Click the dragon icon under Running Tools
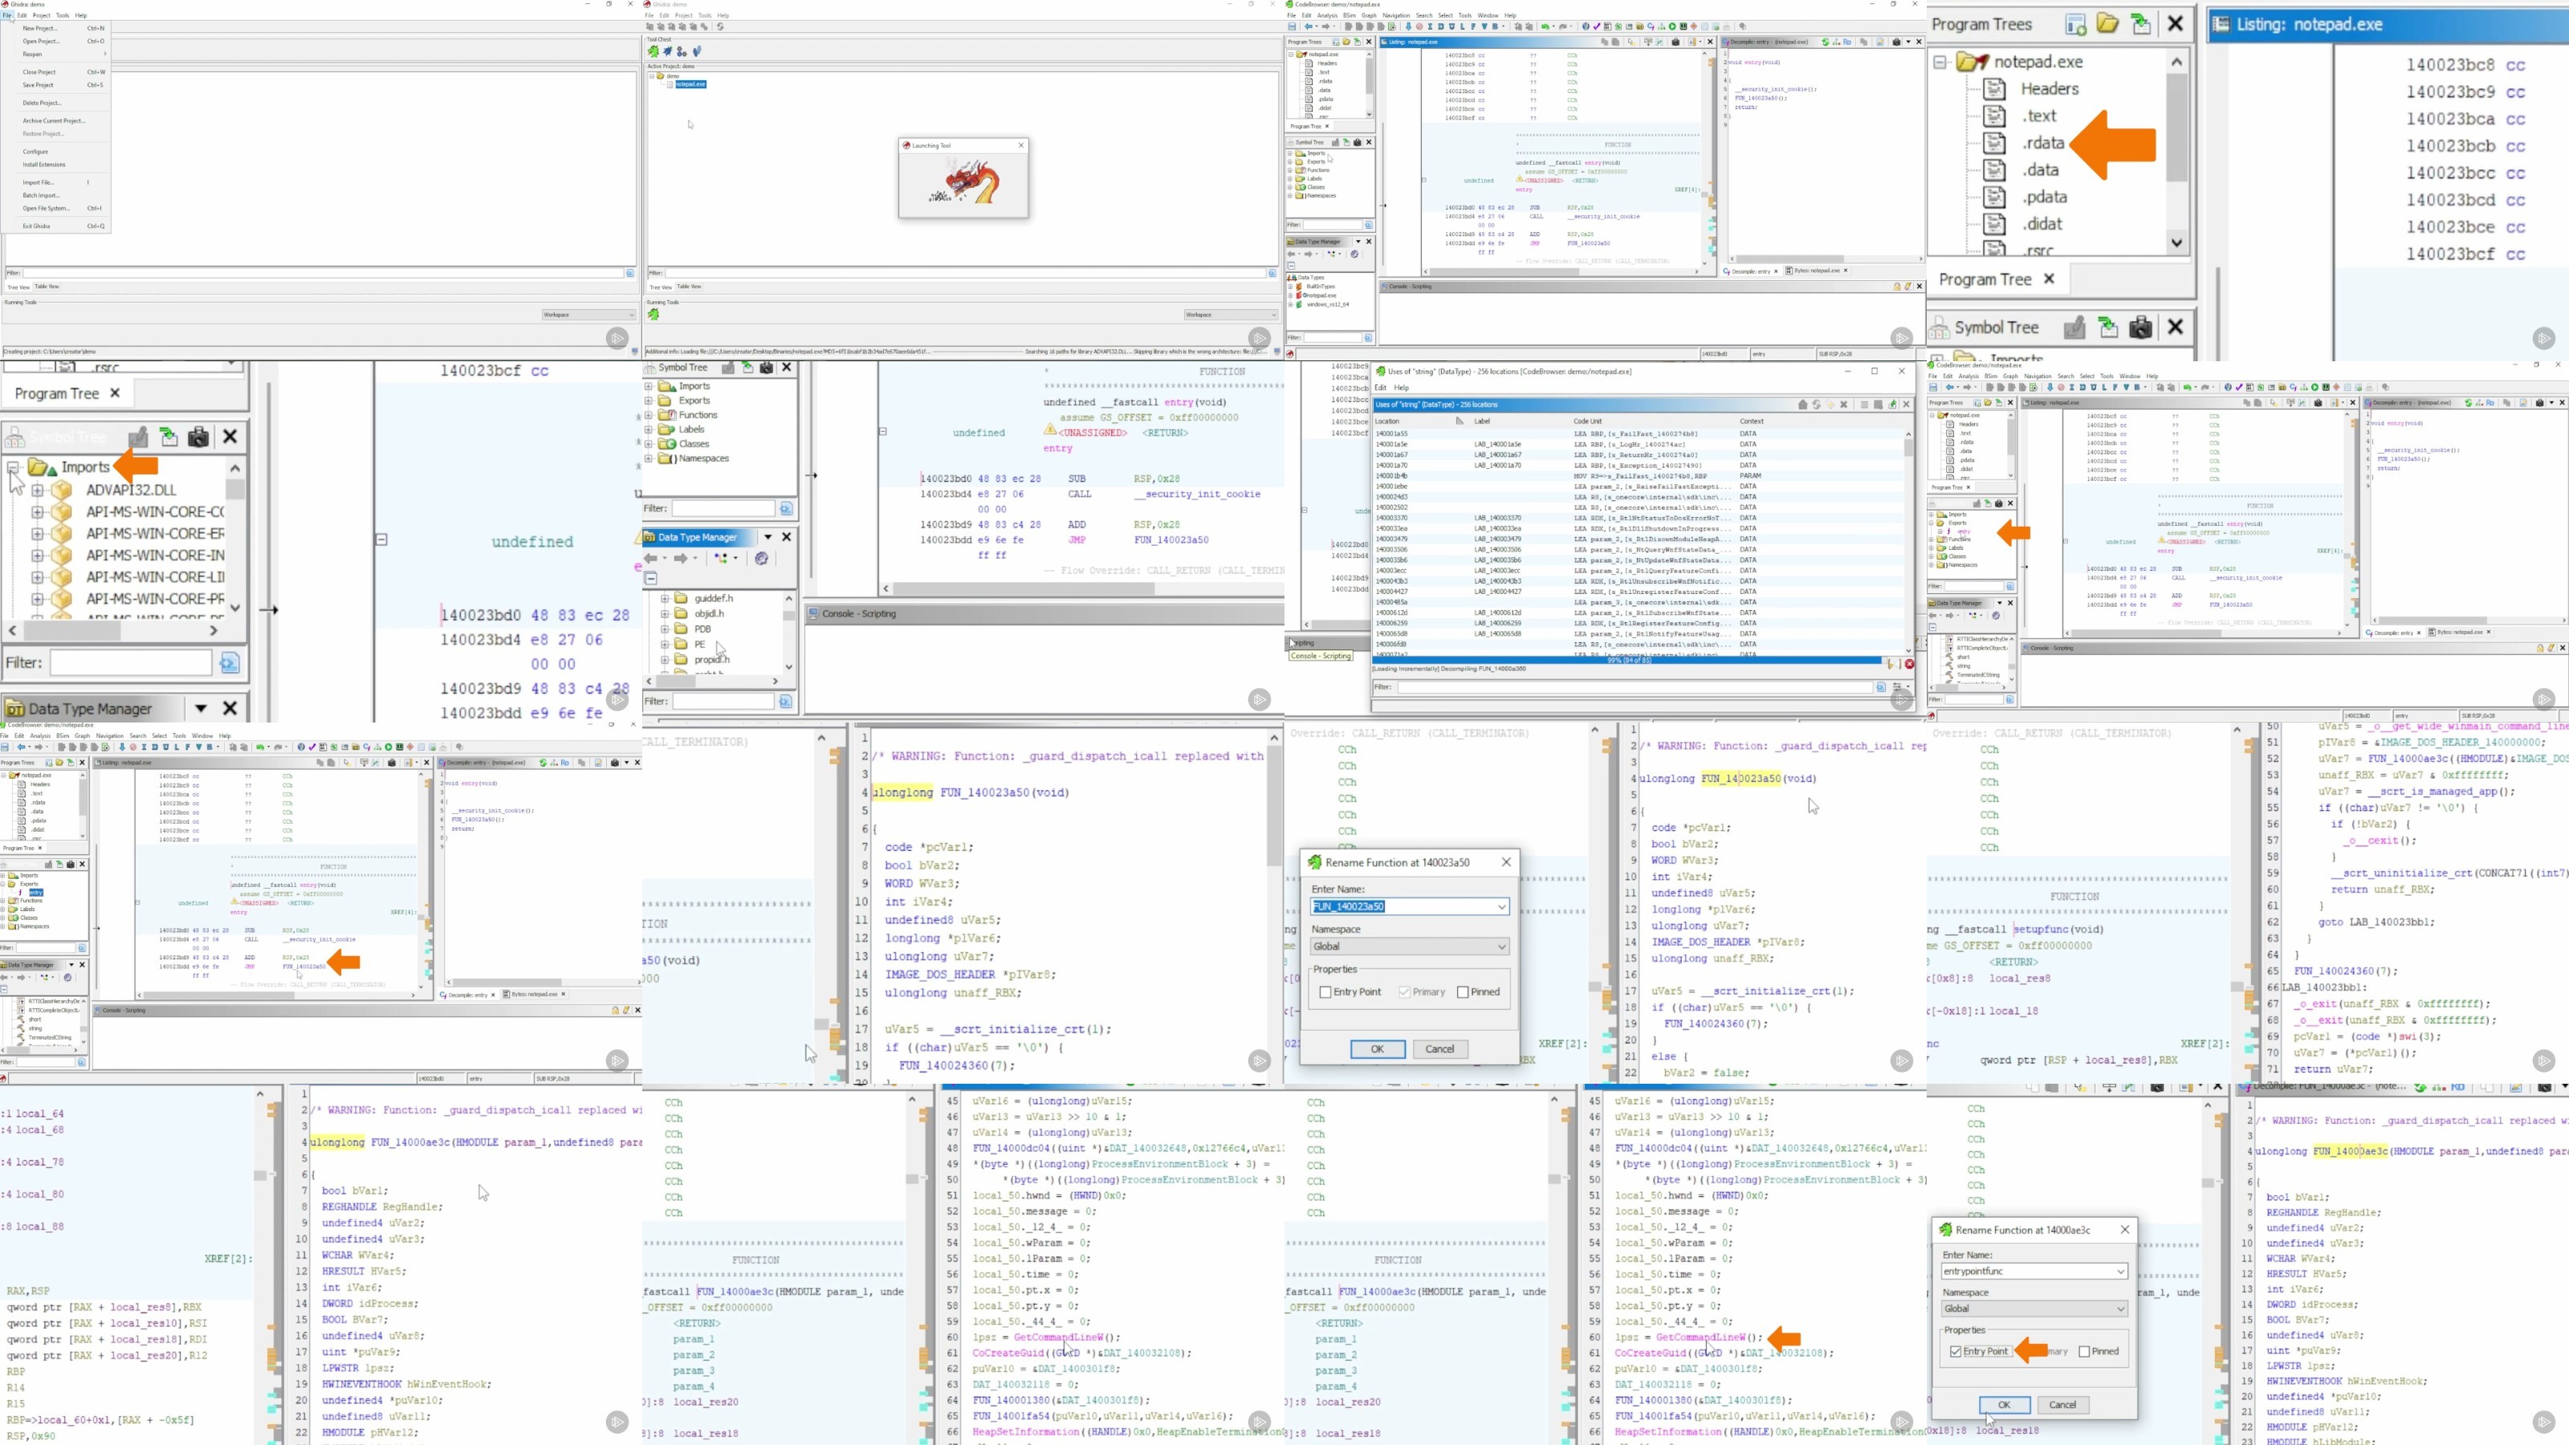The width and height of the screenshot is (2569, 1445). (x=653, y=314)
